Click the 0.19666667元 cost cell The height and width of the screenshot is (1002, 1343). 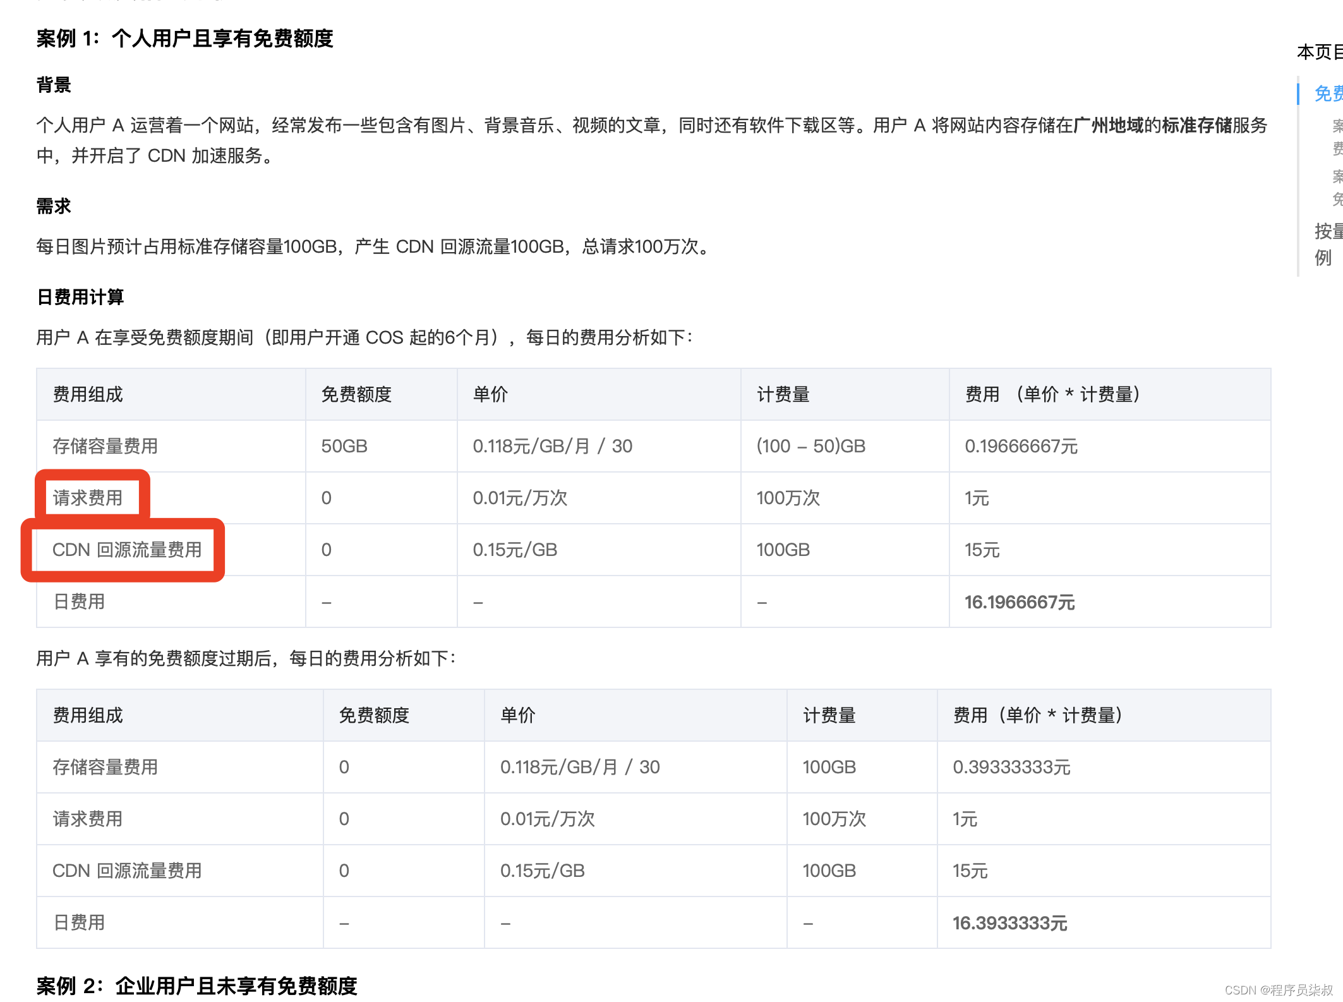(1021, 446)
